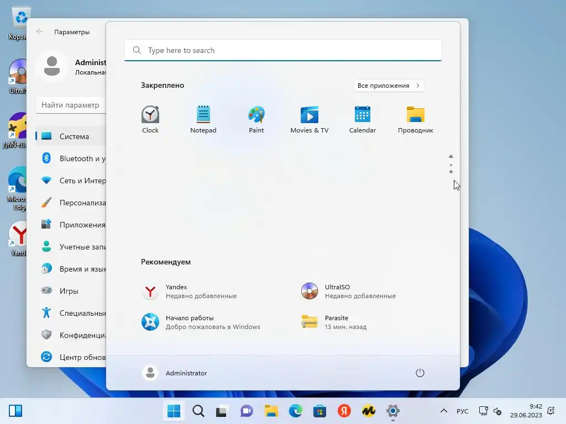Open Центр обновления settings category

pos(71,357)
